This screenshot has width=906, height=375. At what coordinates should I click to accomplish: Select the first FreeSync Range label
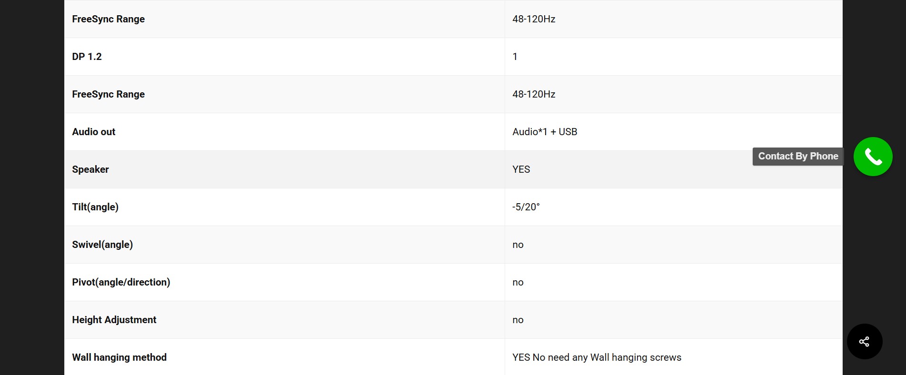(109, 19)
